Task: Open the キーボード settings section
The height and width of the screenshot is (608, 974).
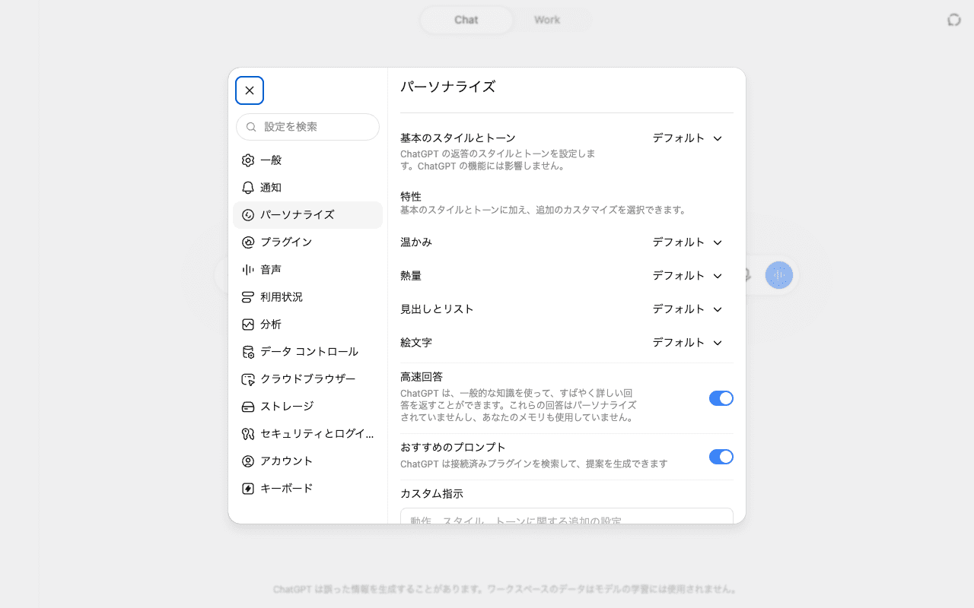Action: point(307,489)
